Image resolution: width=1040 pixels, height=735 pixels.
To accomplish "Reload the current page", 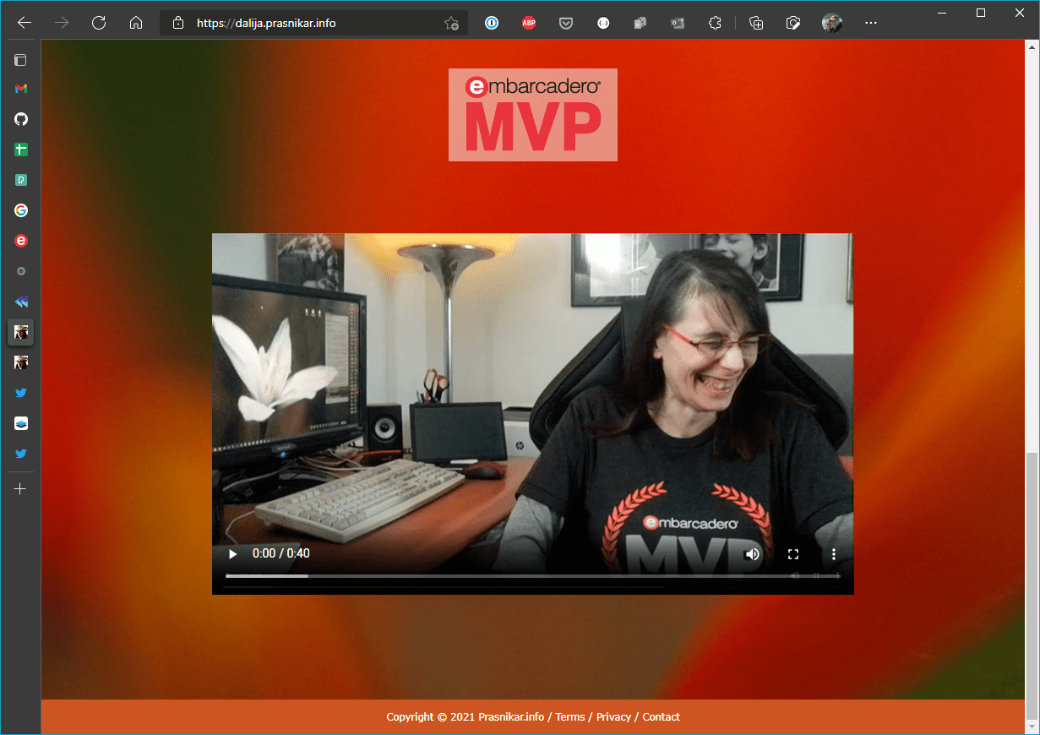I will pos(99,23).
